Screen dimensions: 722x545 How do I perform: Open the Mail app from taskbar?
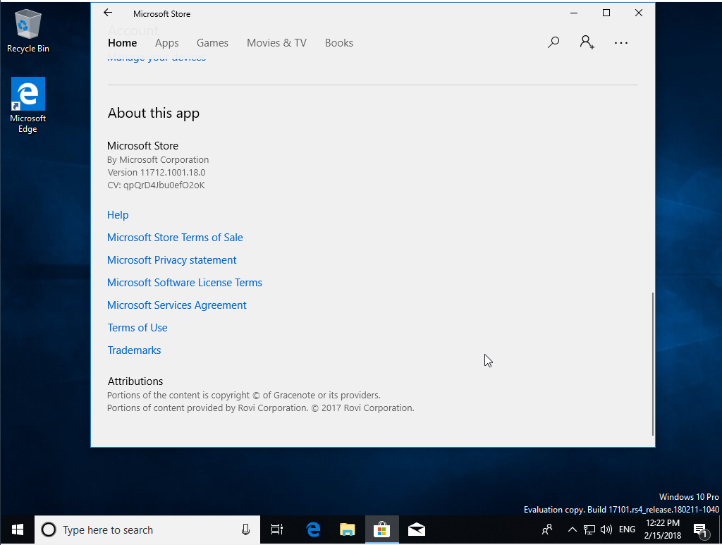(x=416, y=529)
